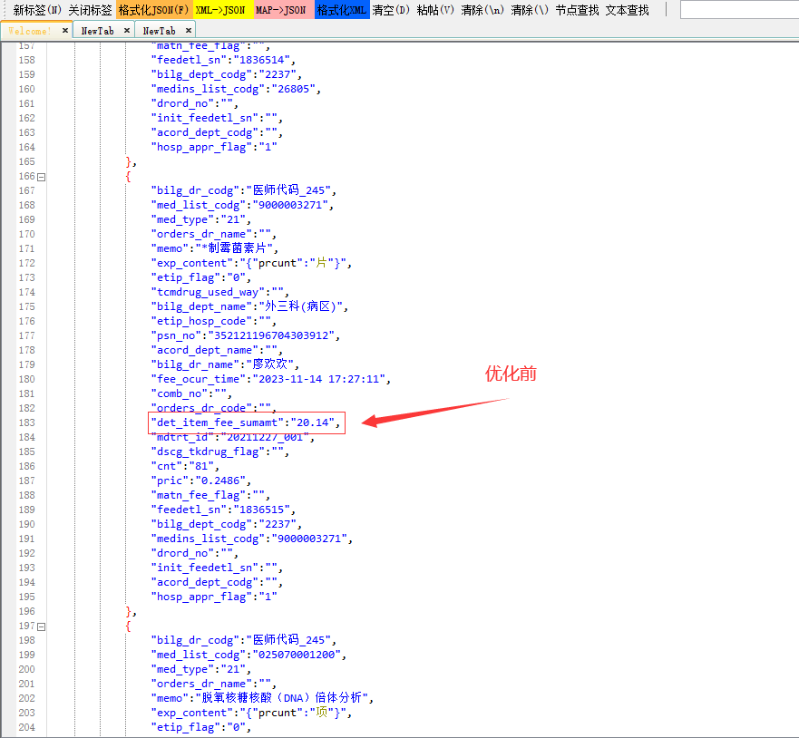Image resolution: width=799 pixels, height=738 pixels.
Task: Click the "hosp_appr_flag":"1" line at line 195
Action: tap(214, 597)
